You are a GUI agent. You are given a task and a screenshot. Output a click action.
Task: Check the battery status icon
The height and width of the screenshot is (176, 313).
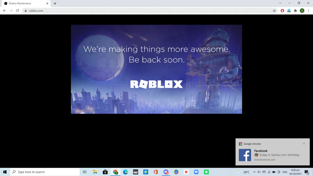point(274,172)
